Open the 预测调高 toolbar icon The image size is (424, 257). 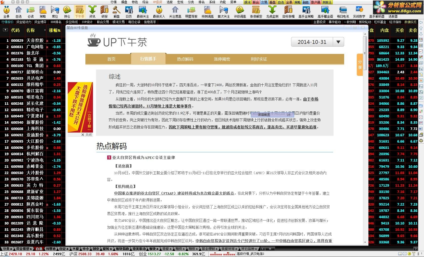click(207, 12)
